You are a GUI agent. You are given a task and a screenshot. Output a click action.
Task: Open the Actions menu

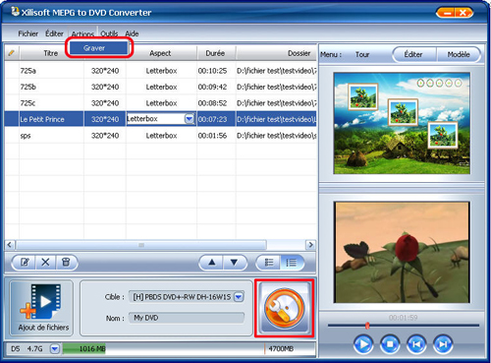click(82, 33)
